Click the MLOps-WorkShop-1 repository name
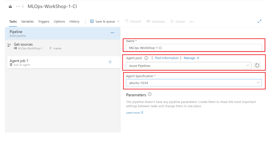This screenshot has height=143, width=274. click(x=30, y=48)
